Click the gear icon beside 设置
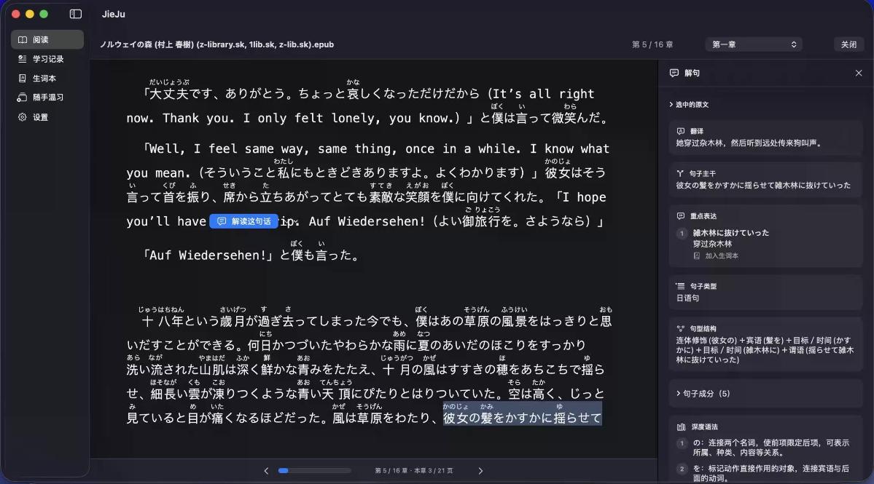 (x=23, y=117)
